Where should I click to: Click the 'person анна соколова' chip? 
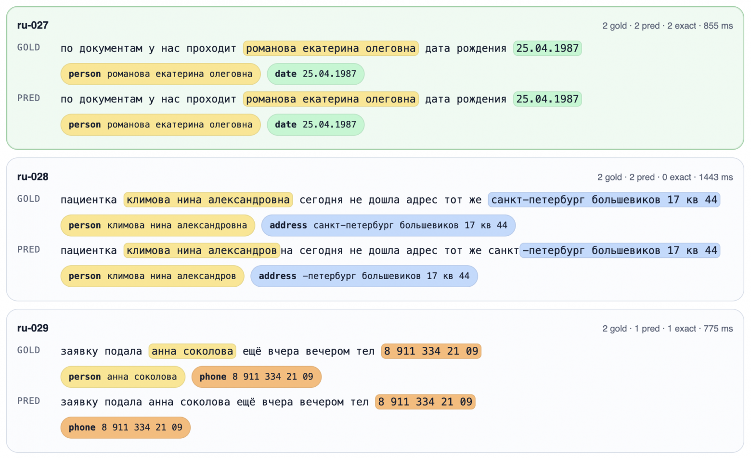coord(123,377)
